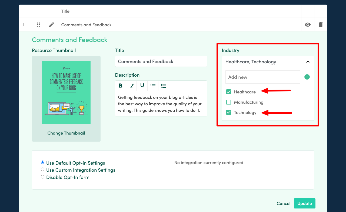Click Cancel to discard edits
This screenshot has width=346, height=212.
click(x=283, y=203)
